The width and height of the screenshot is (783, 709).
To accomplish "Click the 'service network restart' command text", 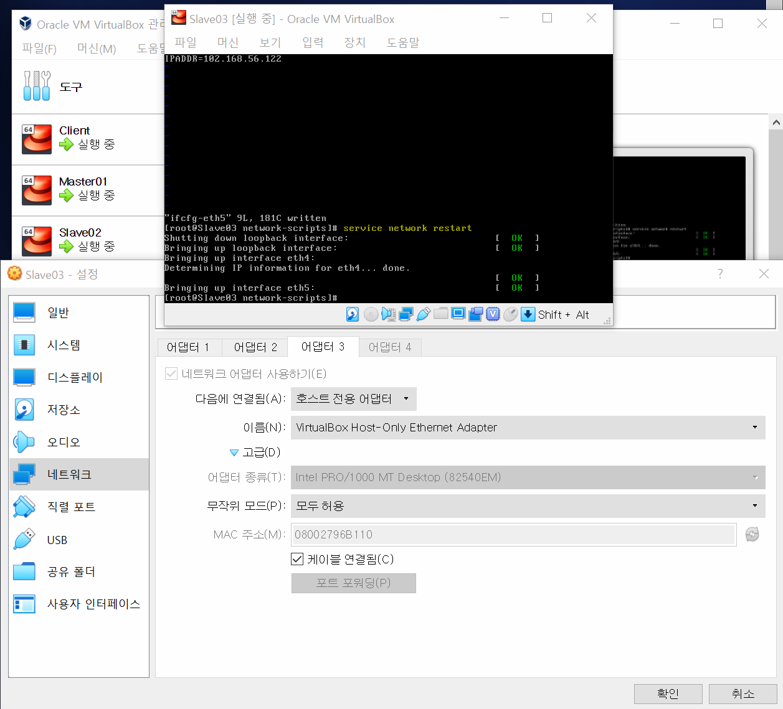I will pos(407,228).
